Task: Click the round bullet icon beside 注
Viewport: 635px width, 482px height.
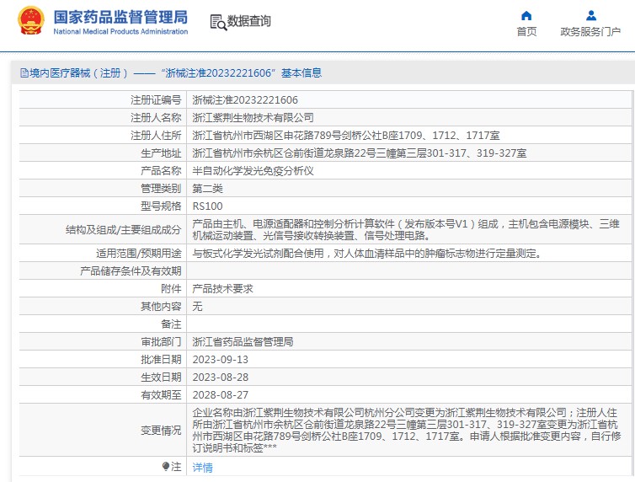Action: pyautogui.click(x=166, y=466)
